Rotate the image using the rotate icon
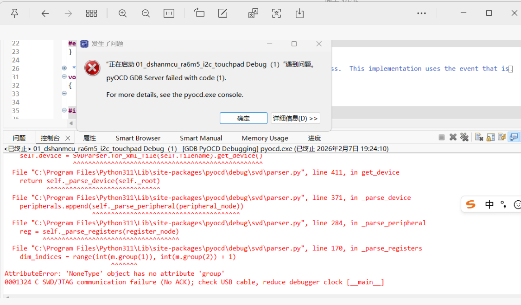The image size is (521, 305). click(x=199, y=13)
